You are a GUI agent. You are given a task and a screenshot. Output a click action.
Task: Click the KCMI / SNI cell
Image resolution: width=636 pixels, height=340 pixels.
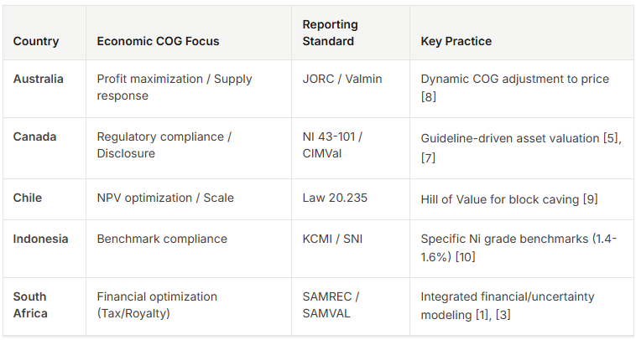[333, 239]
